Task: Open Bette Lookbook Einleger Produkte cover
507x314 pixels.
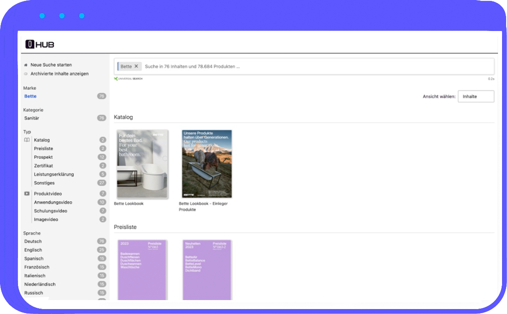Action: coord(207,164)
